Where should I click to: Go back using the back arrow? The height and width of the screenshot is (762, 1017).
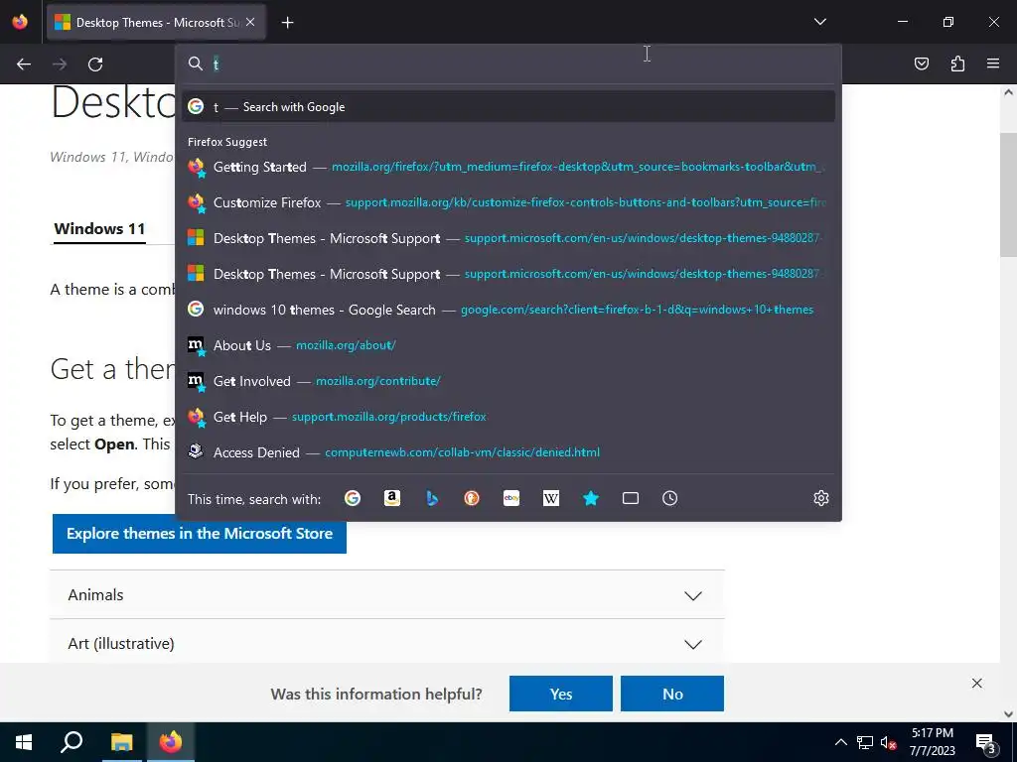(x=24, y=64)
